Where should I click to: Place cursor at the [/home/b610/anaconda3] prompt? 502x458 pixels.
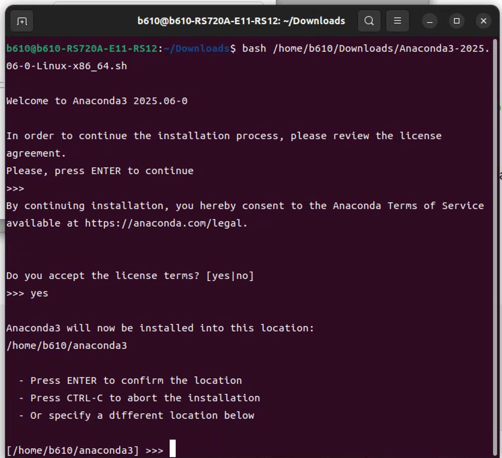pos(172,449)
